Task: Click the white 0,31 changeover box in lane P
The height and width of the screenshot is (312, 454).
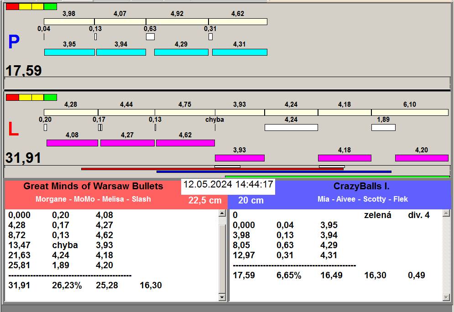Action: 210,37
